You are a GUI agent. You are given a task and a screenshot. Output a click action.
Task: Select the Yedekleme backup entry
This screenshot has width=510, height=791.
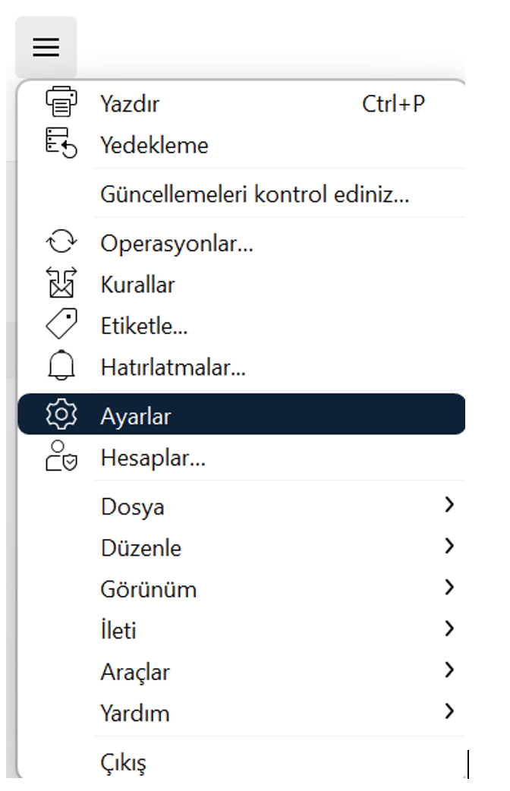tap(241, 145)
